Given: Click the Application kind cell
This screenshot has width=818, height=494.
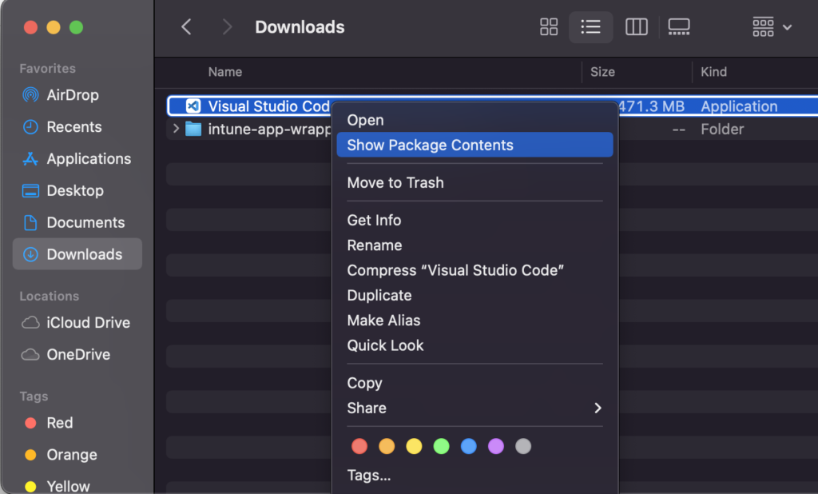Looking at the screenshot, I should pos(739,106).
